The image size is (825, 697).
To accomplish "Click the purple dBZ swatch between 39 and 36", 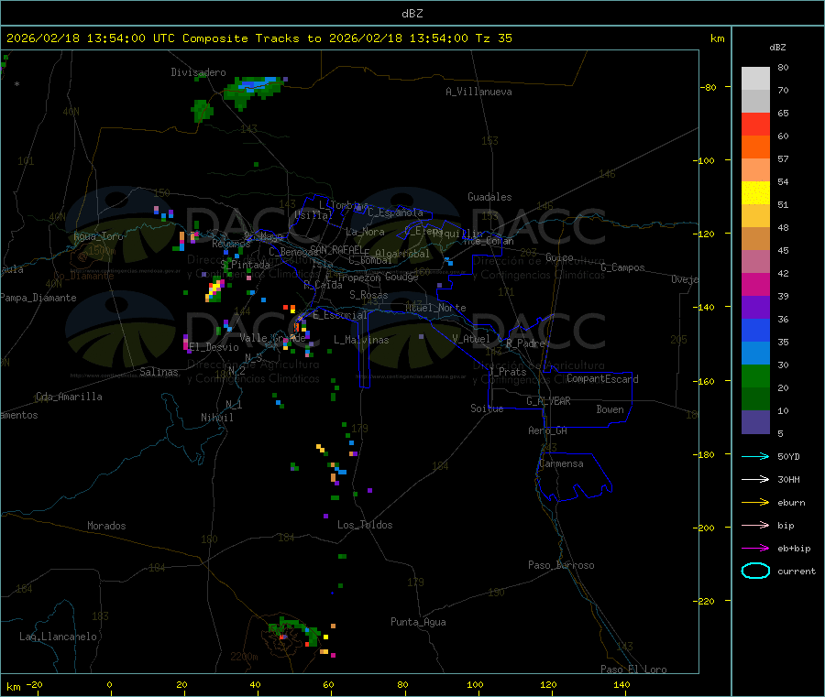I will click(755, 308).
